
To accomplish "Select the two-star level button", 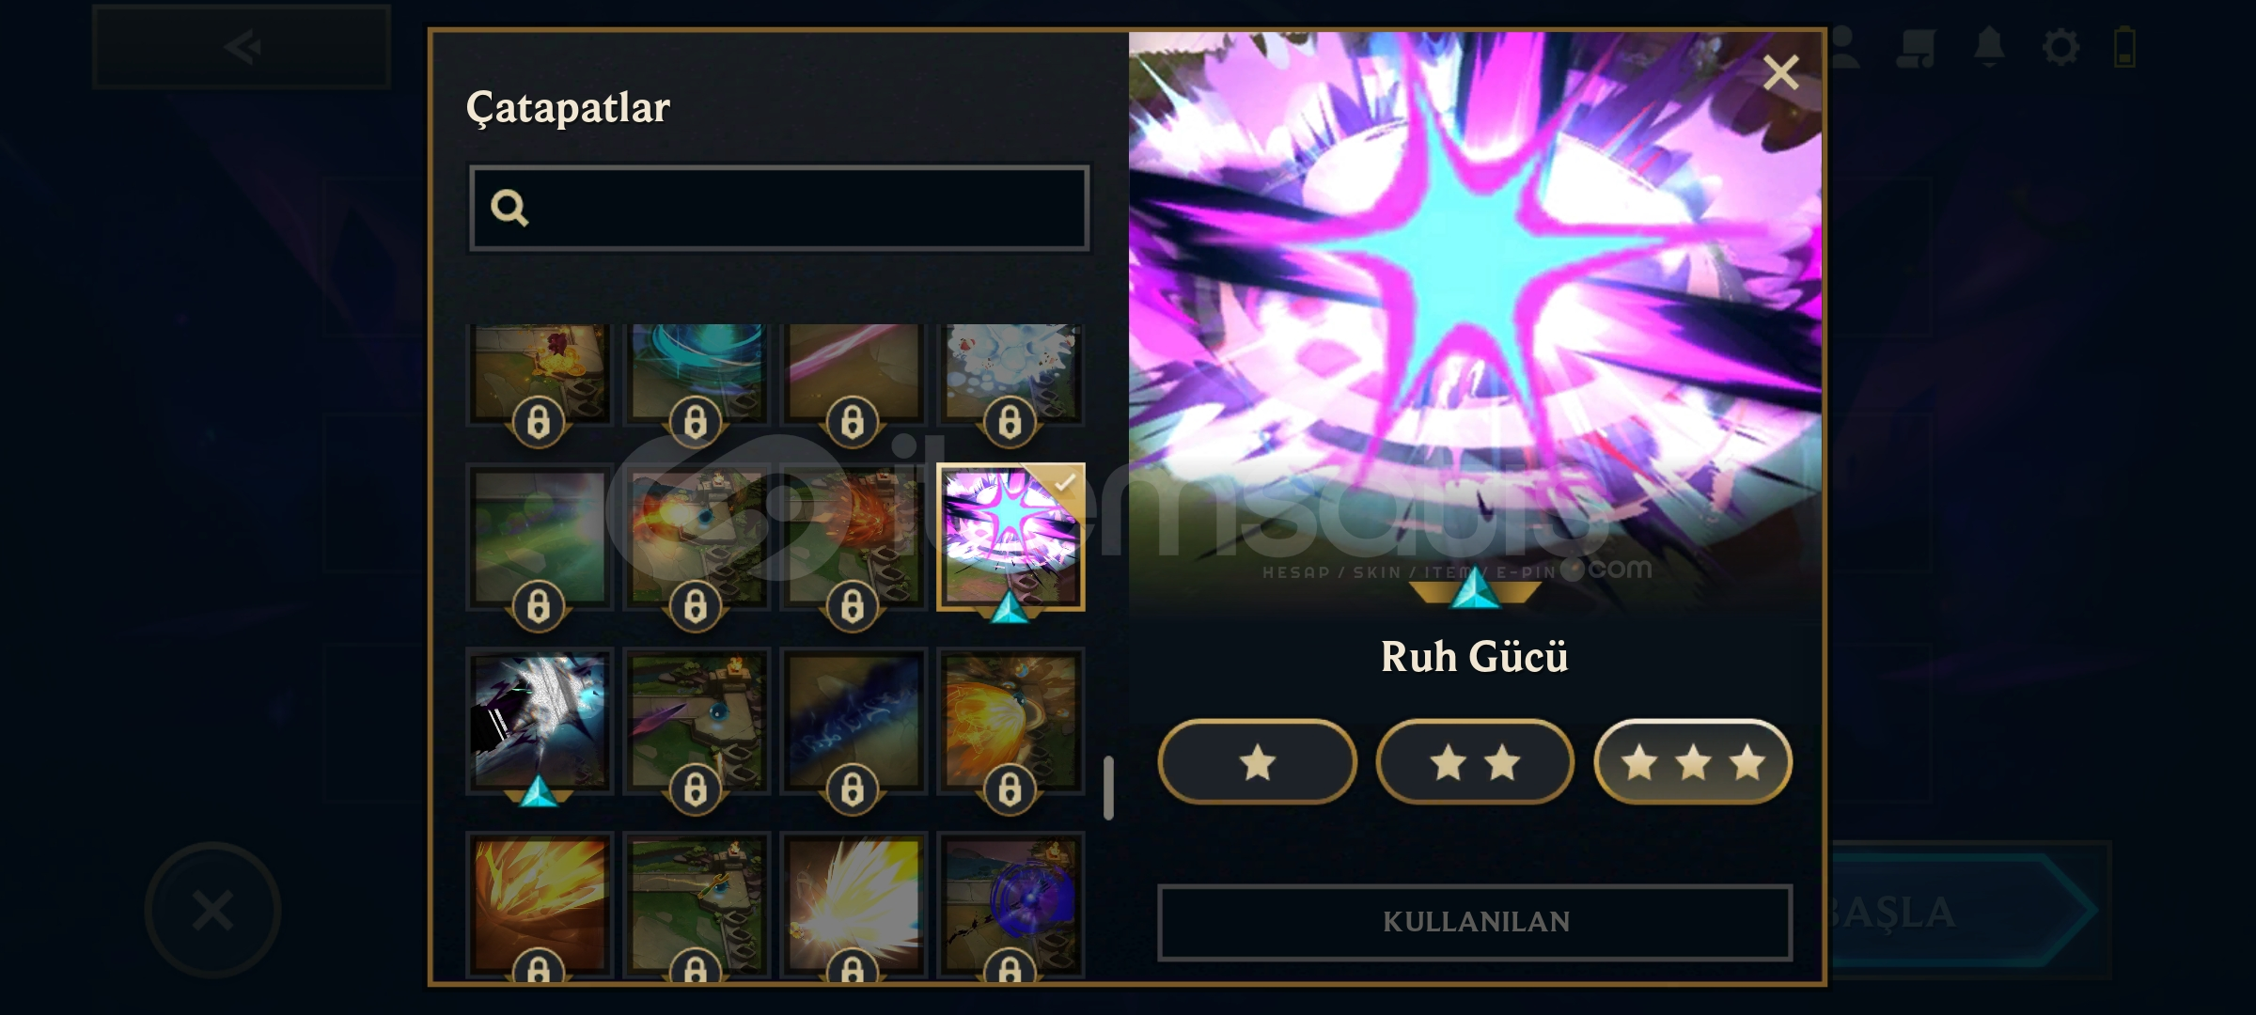I will tap(1475, 762).
